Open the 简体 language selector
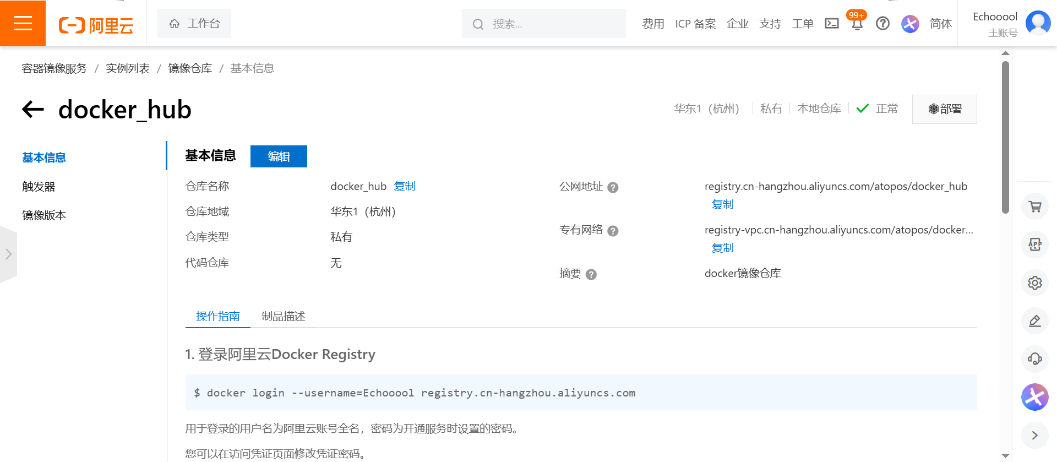 [x=940, y=24]
